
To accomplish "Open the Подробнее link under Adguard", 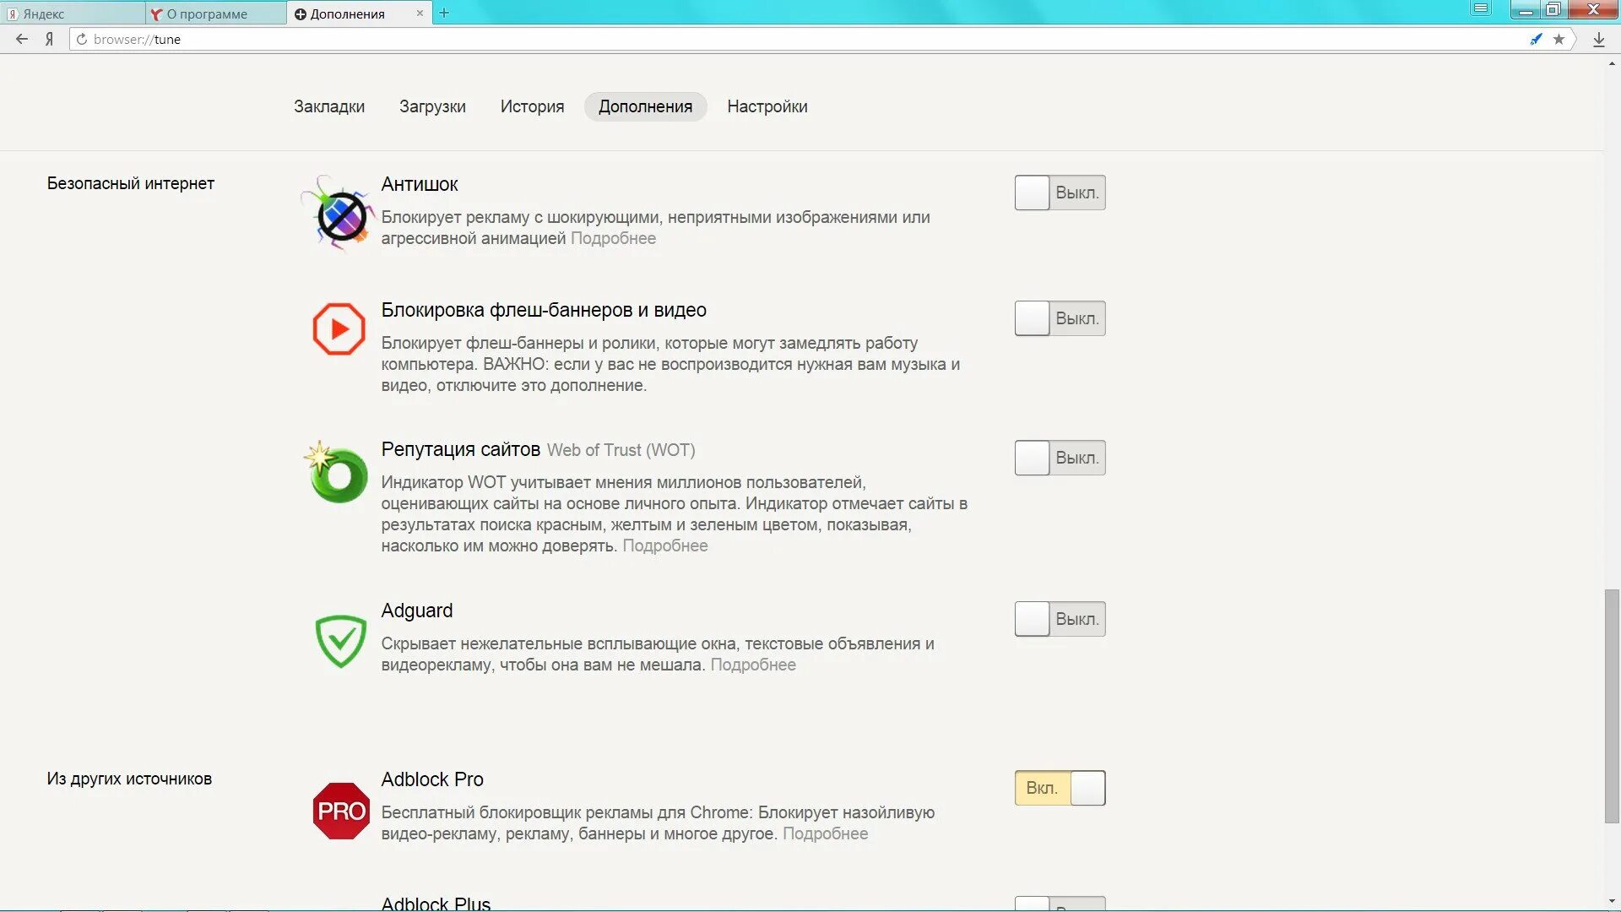I will point(752,665).
